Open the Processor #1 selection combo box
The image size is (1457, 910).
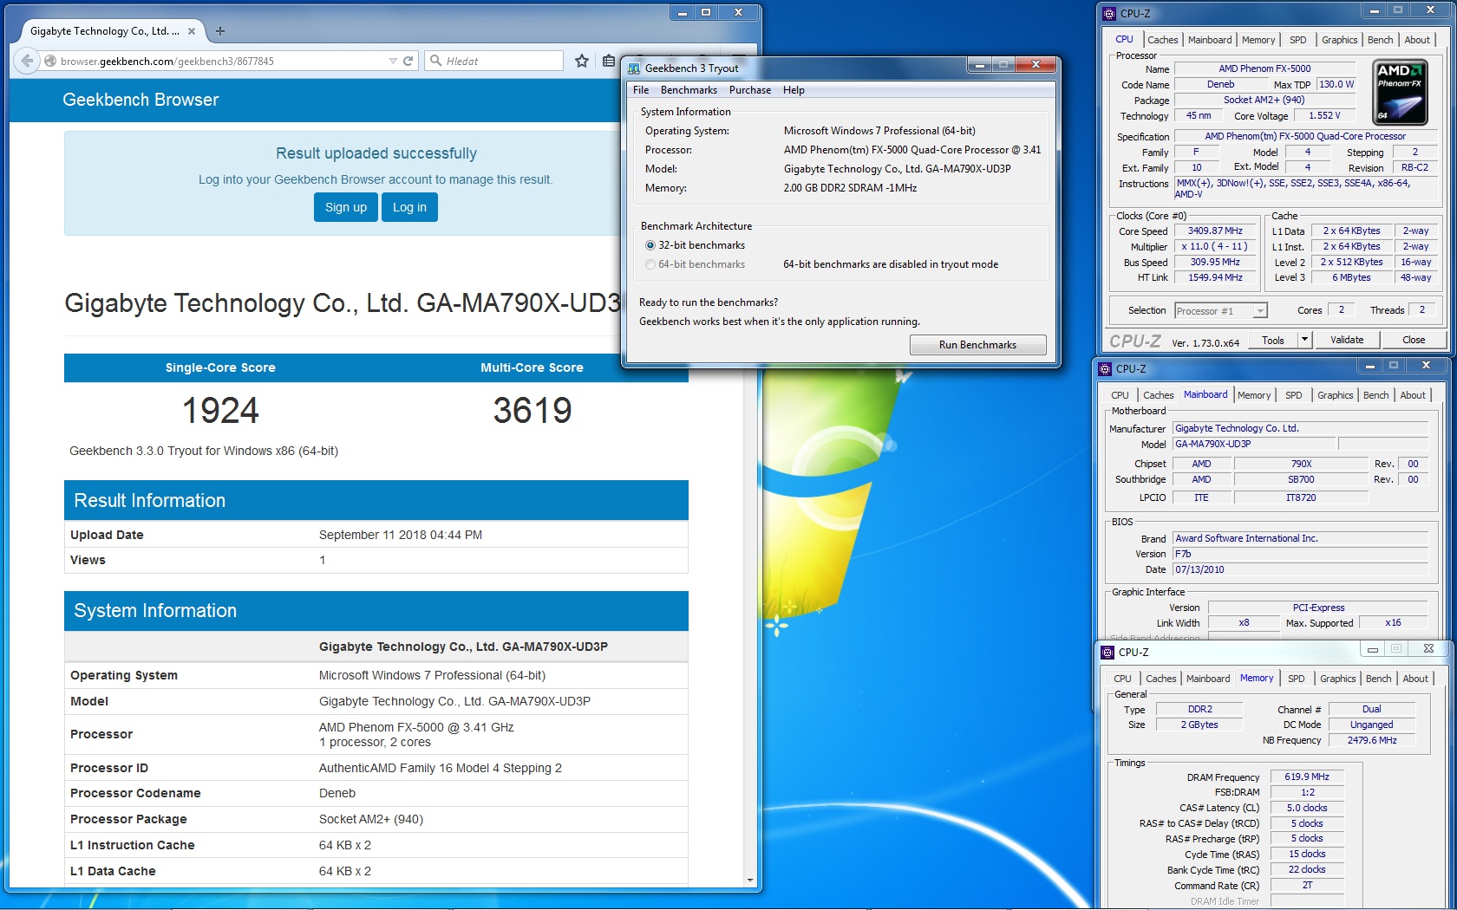pyautogui.click(x=1221, y=310)
